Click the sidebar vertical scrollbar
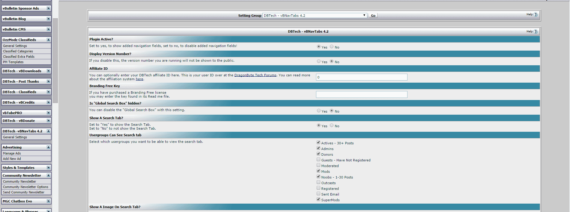570x212 pixels. (55, 60)
